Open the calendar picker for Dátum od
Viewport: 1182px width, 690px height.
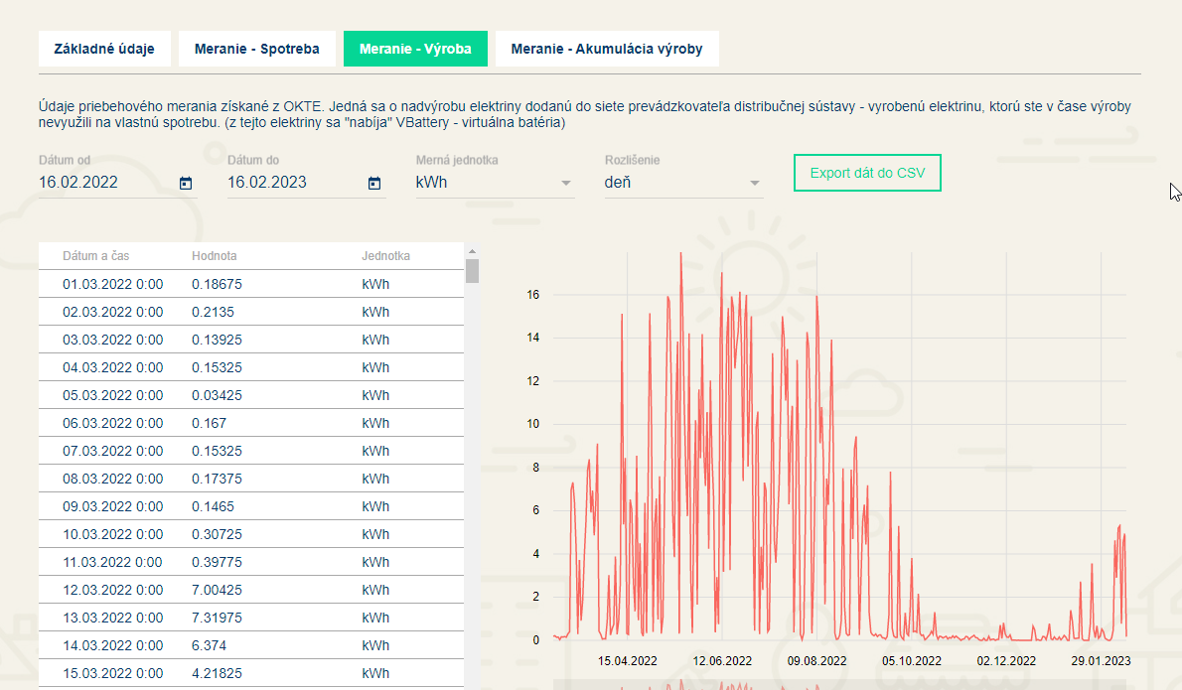(186, 183)
